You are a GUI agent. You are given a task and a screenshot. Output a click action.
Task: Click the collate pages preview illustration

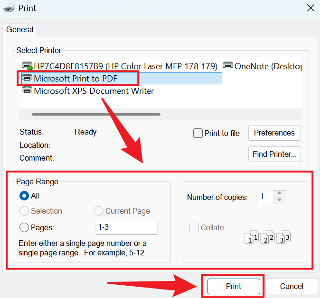(267, 237)
